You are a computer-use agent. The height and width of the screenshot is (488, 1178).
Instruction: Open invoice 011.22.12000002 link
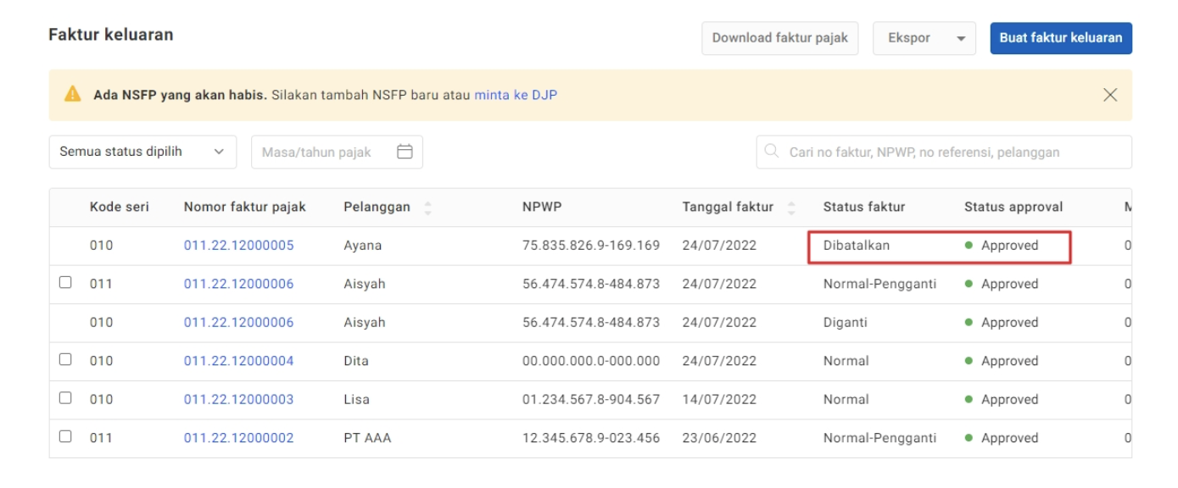point(238,438)
